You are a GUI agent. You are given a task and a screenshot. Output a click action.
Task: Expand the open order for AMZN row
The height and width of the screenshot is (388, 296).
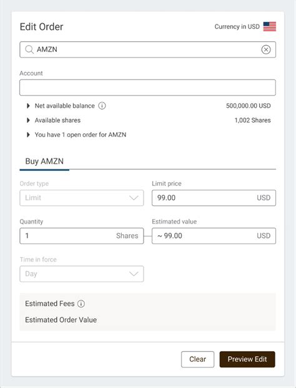point(28,135)
